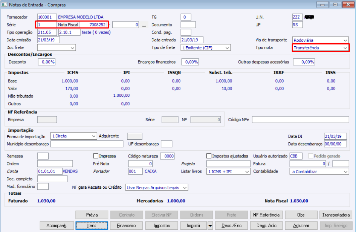Click the UF desembaraço field
This screenshot has height=232, width=356.
[167, 144]
